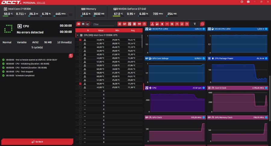This screenshot has width=271, height=146.
Task: Click the Memory 3032 MB usage value
Action: (99, 14)
